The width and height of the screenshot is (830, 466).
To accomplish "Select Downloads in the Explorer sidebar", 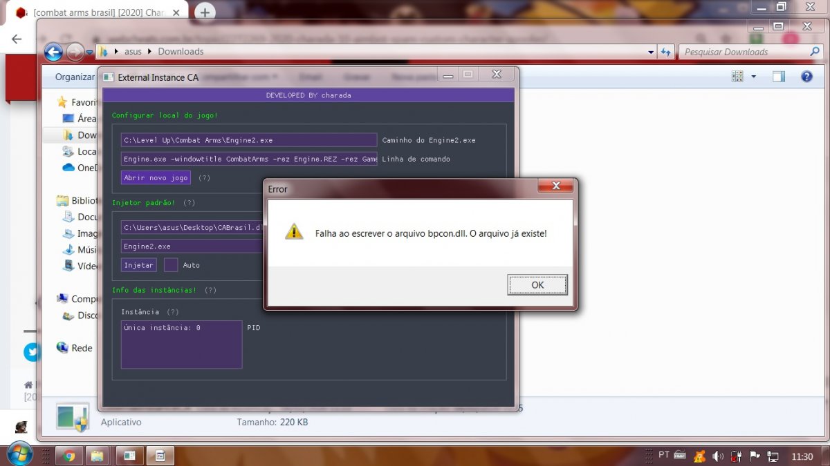I will click(x=80, y=135).
